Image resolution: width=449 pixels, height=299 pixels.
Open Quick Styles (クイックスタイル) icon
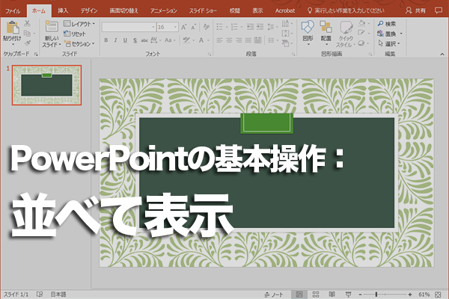pos(346,28)
